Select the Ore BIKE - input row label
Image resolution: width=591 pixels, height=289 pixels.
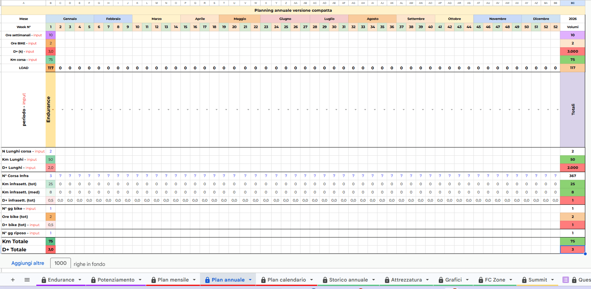24,43
